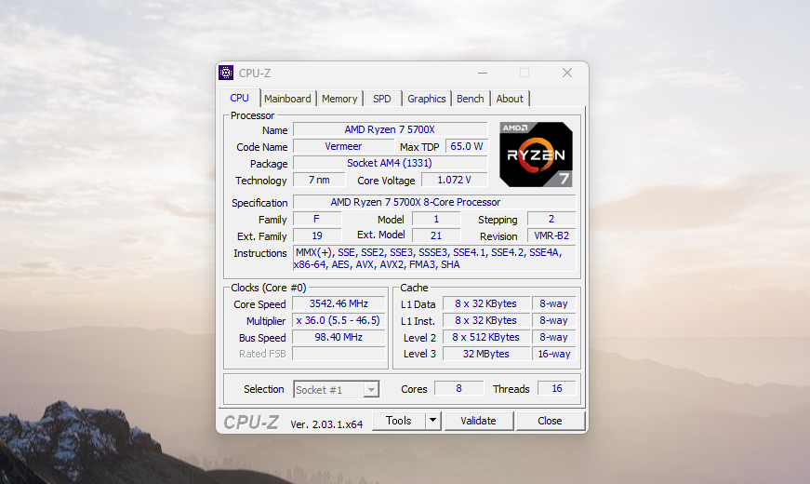The width and height of the screenshot is (810, 484).
Task: Click the Code Name value Vermeer
Action: (x=343, y=146)
